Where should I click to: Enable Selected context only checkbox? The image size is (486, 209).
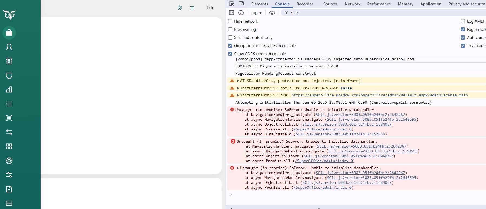230,38
